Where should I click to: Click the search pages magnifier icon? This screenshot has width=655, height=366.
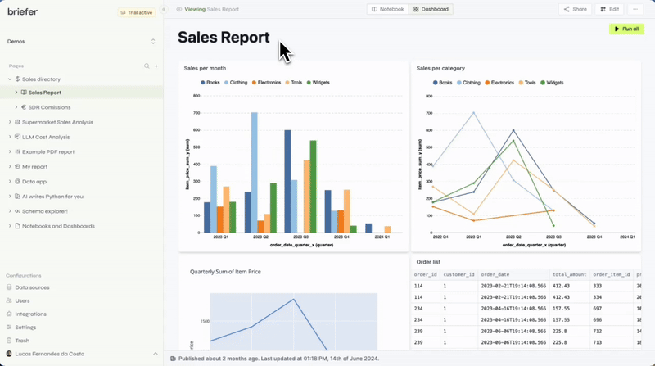pos(147,66)
